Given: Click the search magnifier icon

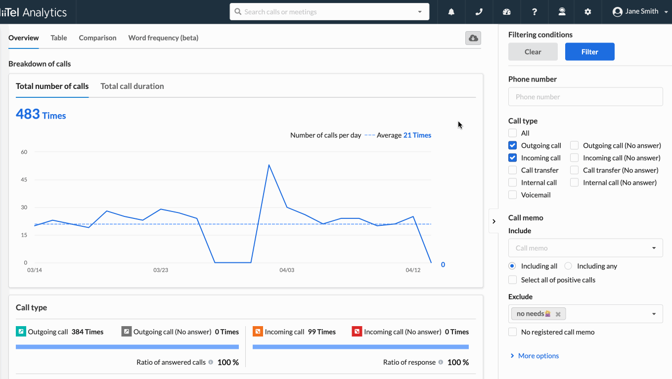Looking at the screenshot, I should [x=238, y=12].
